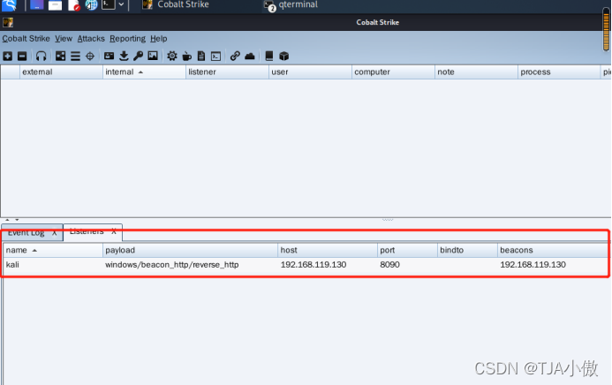The width and height of the screenshot is (612, 385).
Task: Click text editor icon in top panel
Action: [74, 5]
